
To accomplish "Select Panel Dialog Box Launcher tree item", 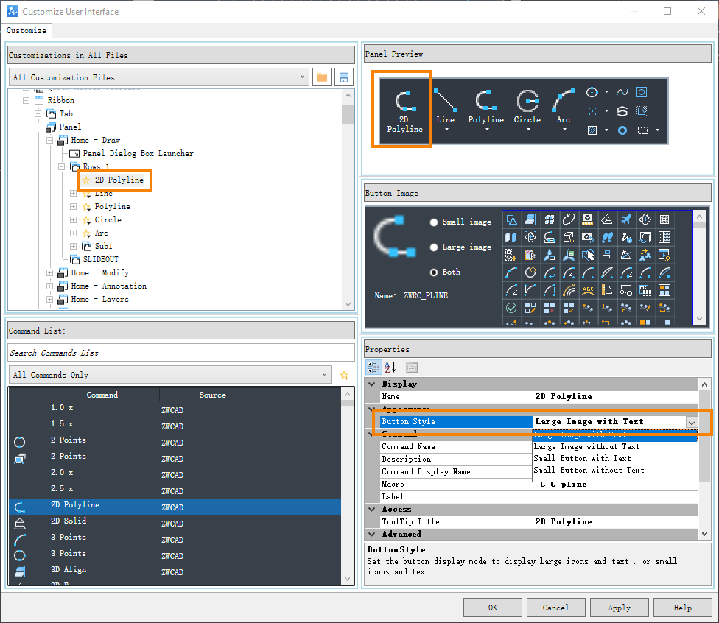I will tap(138, 154).
